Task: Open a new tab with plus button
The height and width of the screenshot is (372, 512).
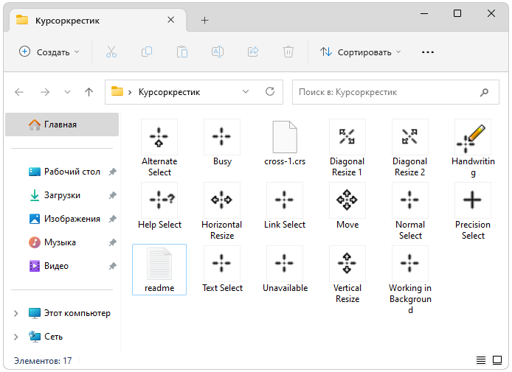Action: coord(205,20)
